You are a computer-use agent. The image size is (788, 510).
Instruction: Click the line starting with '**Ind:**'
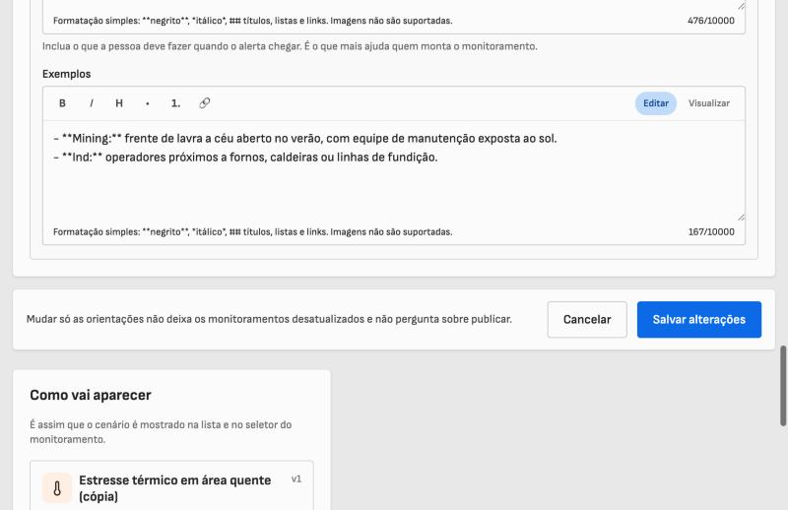point(245,158)
